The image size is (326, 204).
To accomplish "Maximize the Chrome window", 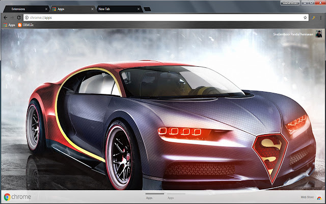I will point(311,3).
